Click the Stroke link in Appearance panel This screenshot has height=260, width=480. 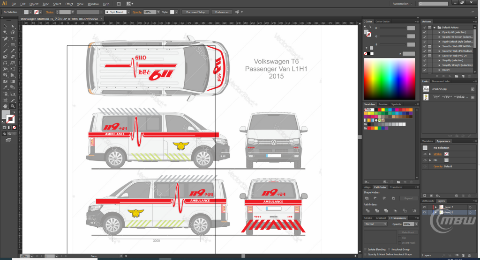pos(437,154)
